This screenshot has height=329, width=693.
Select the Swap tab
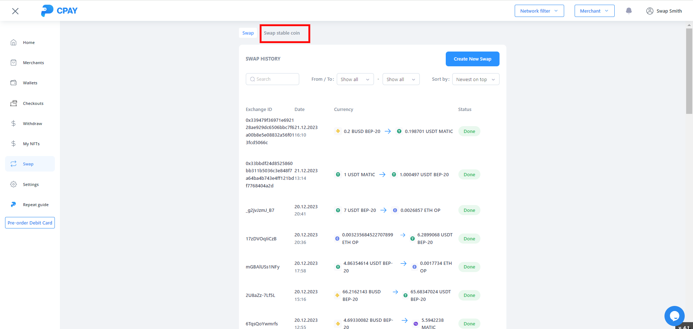coord(248,33)
